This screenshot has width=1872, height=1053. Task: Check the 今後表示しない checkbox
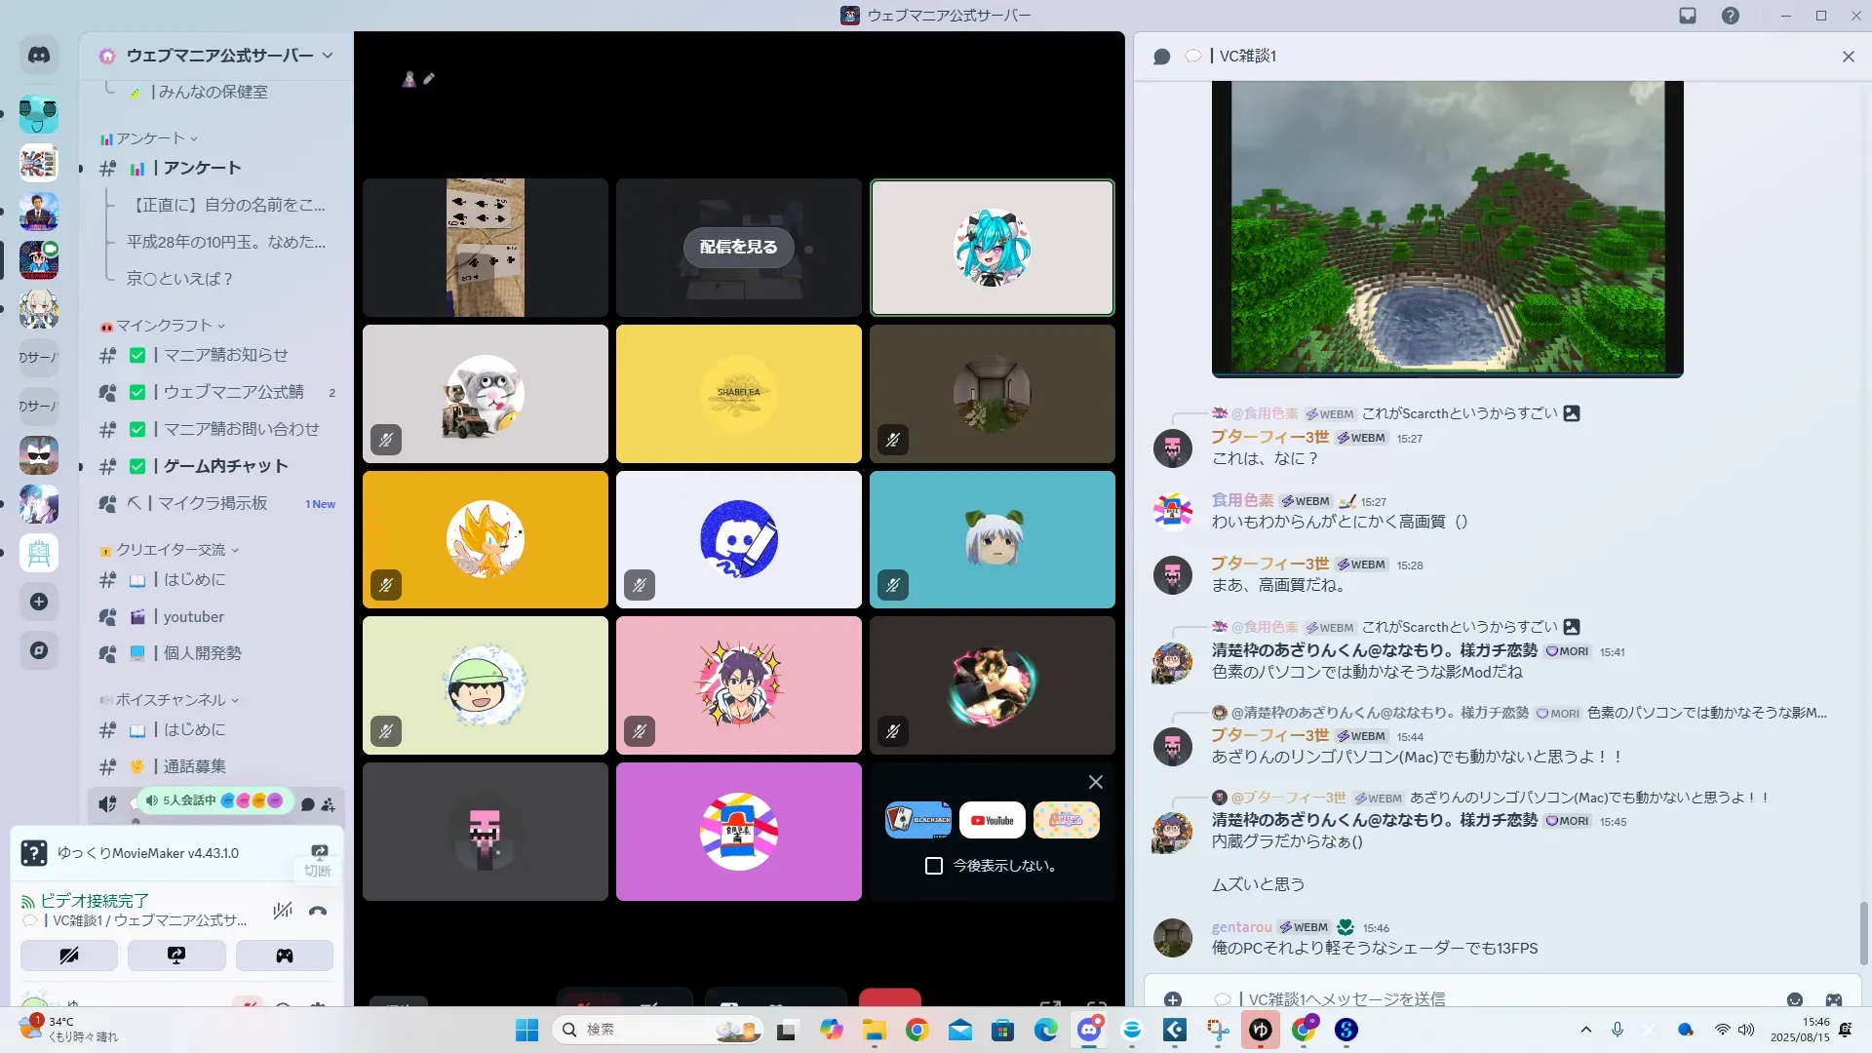point(934,866)
